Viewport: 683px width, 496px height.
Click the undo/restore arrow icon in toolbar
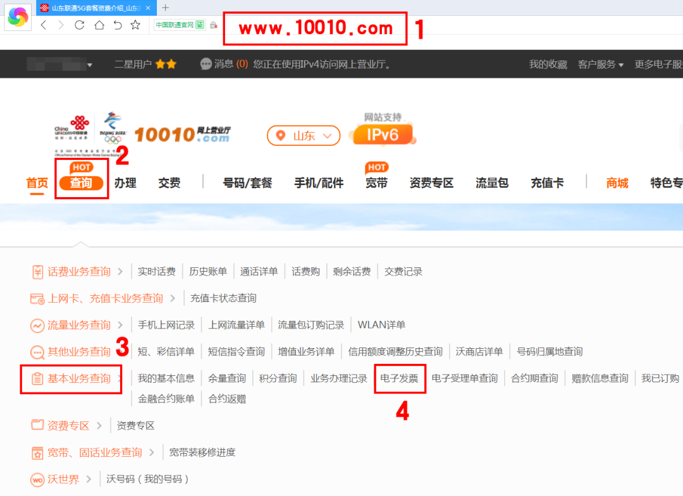(x=118, y=25)
